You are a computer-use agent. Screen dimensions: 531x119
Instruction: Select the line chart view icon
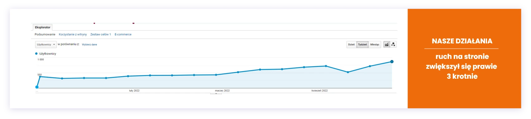(386, 44)
